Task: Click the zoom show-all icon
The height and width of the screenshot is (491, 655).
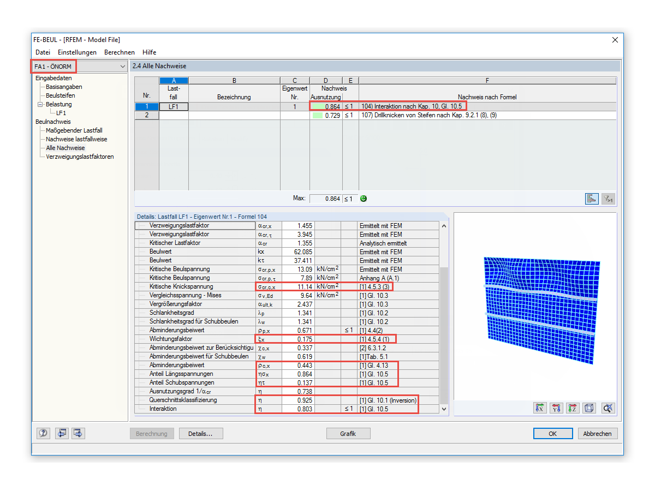Action: tap(609, 408)
